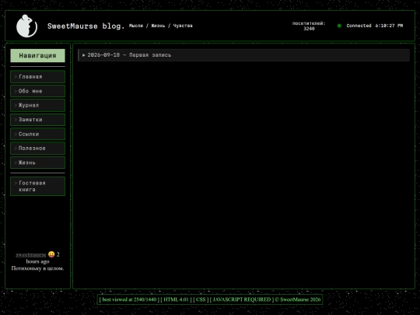Click the Потихоньку в целом. status message

37,268
